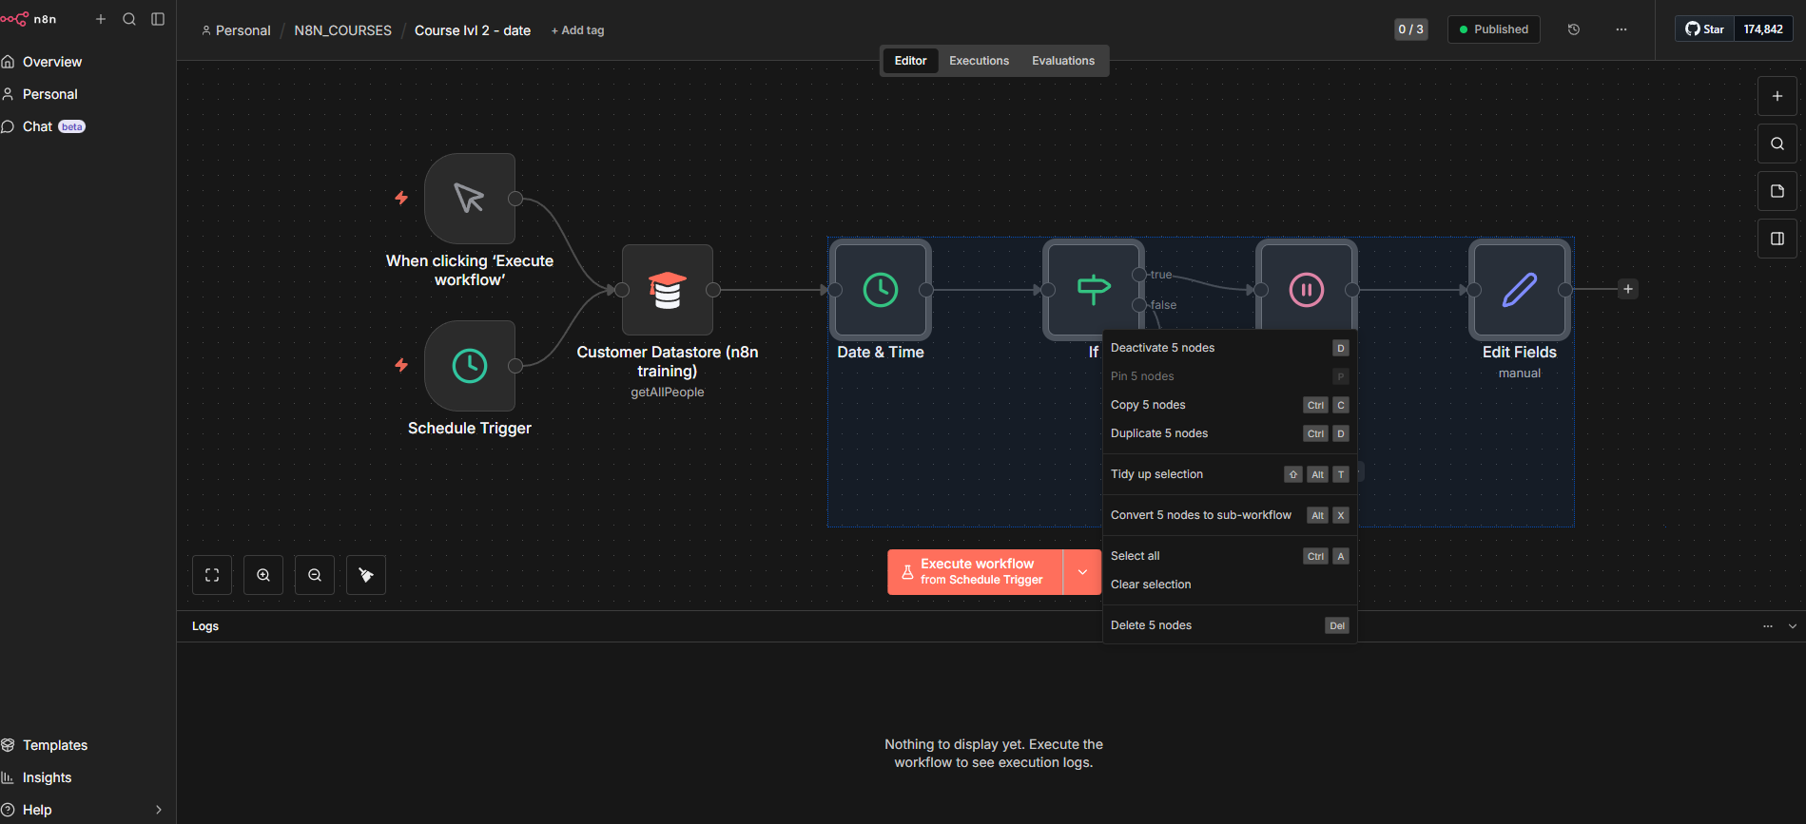Image resolution: width=1806 pixels, height=824 pixels.
Task: Click the Add tag link
Action: (577, 30)
